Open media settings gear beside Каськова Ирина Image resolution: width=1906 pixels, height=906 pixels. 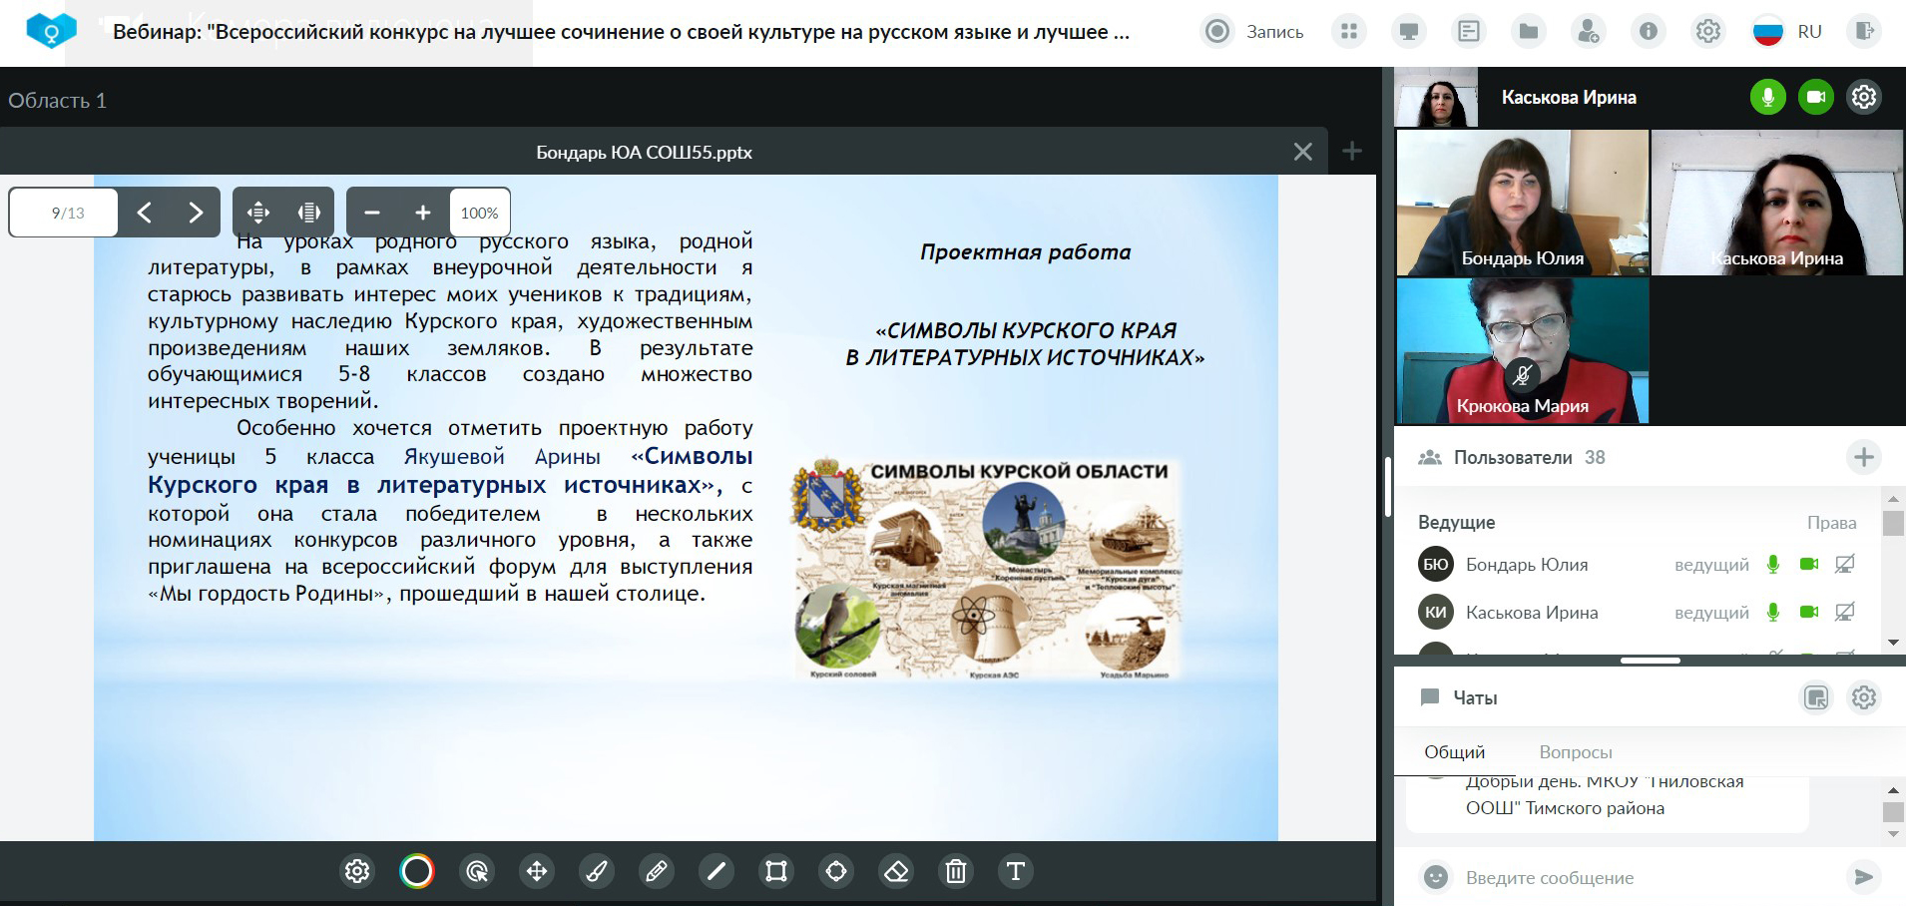coord(1864,97)
